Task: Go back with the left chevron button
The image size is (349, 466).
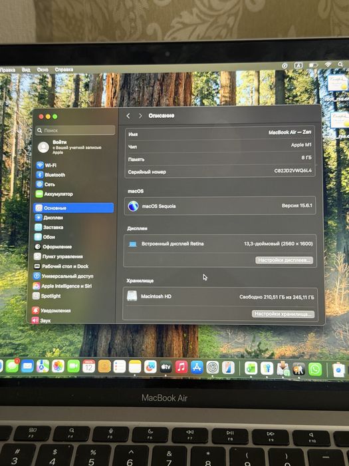Action: pyautogui.click(x=128, y=116)
